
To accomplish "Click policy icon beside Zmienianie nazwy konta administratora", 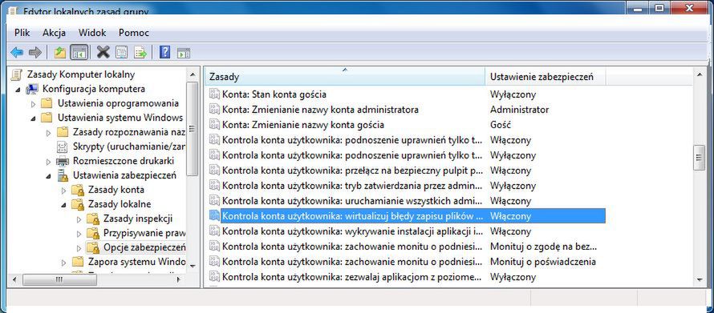I will coord(214,110).
